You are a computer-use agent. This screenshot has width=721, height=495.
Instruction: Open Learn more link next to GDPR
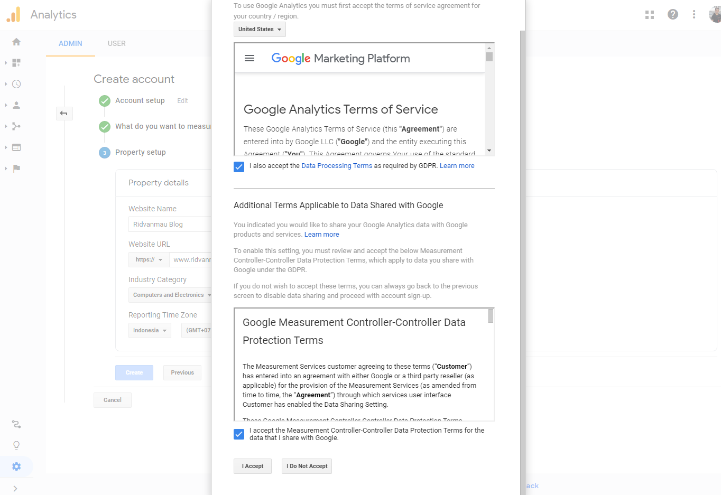tap(457, 166)
